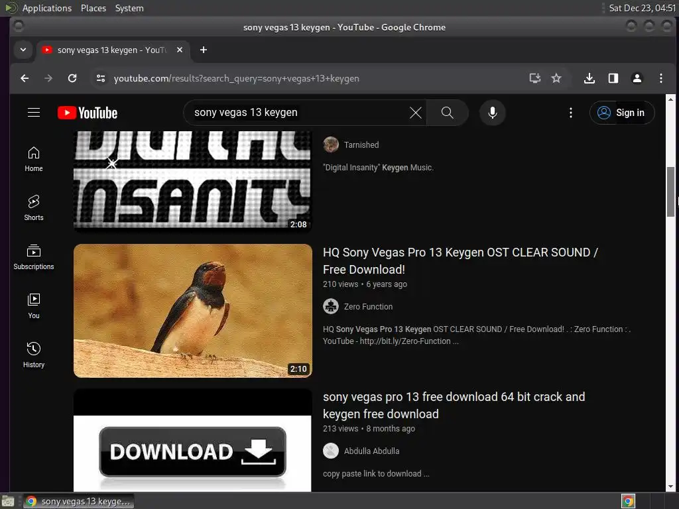Open Shorts in the sidebar
The image size is (679, 509).
click(x=34, y=208)
